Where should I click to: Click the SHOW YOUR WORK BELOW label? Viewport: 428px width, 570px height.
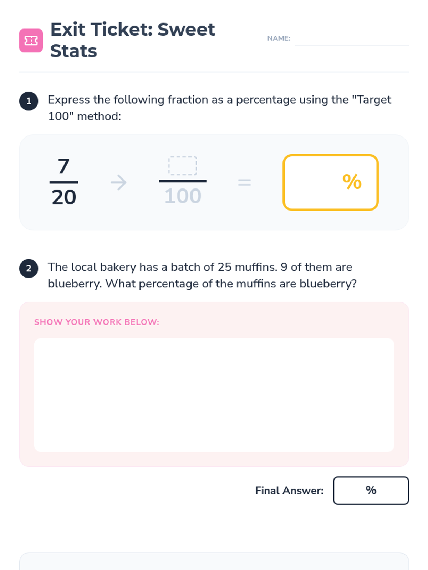click(x=97, y=322)
